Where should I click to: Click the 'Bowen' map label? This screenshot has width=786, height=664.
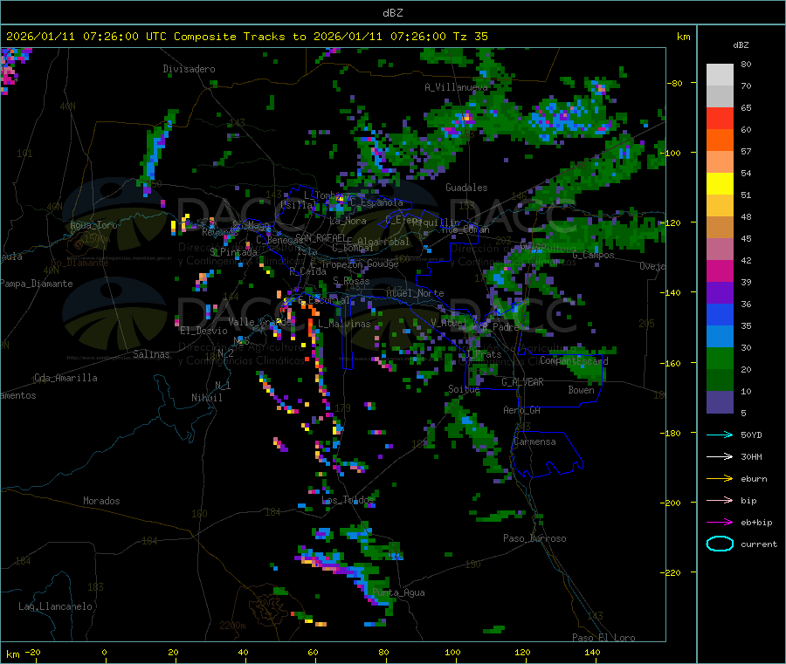(x=582, y=390)
